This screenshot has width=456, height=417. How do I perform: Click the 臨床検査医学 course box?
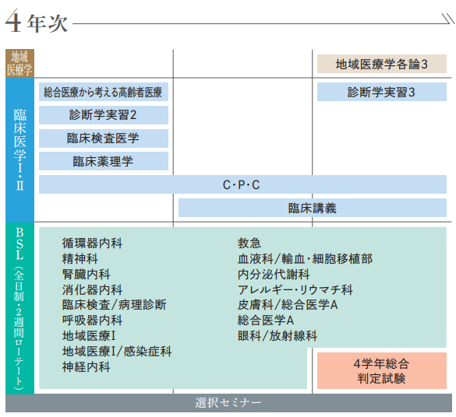pyautogui.click(x=104, y=138)
